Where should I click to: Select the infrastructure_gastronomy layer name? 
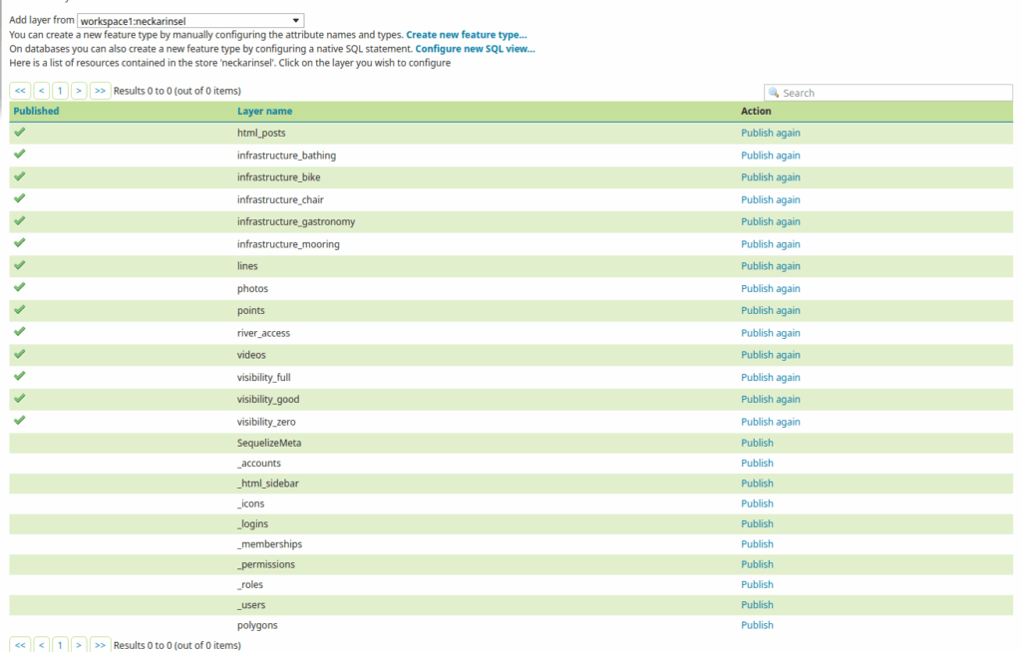tap(296, 221)
